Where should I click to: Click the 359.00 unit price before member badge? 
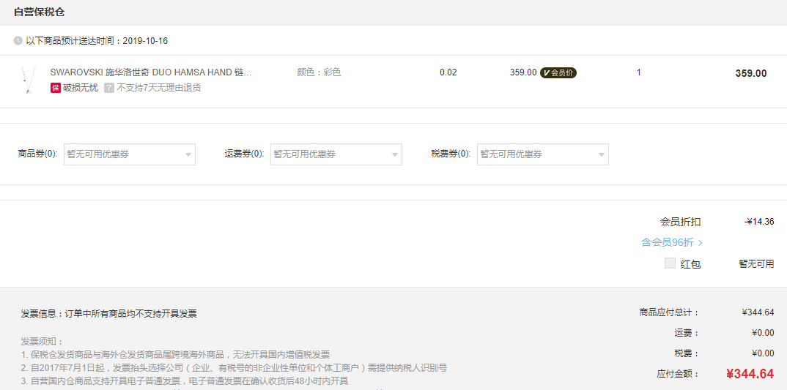[523, 72]
